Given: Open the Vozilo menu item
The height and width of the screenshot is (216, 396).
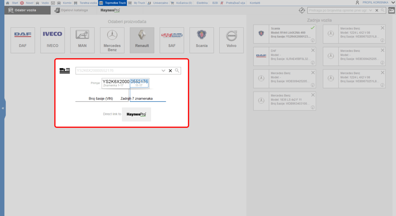Looking at the screenshot, I should (45, 3).
